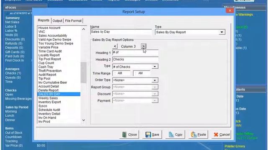This screenshot has width=268, height=150.
Task: Open the report Type dropdown
Action: coord(222,32)
